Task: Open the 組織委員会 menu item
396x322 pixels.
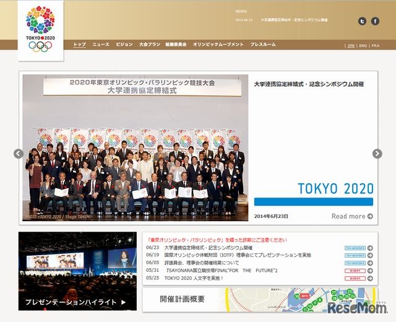Action: [x=176, y=45]
